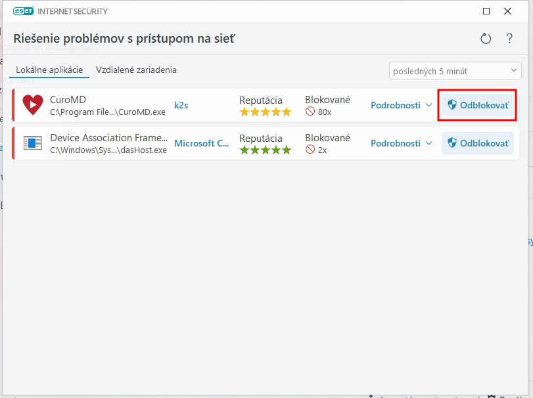Viewport: 533px width, 398px height.
Task: Click the 2x blocked count
Action: pyautogui.click(x=323, y=150)
